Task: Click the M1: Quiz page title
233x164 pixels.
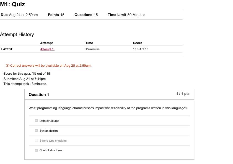Action: [12, 4]
